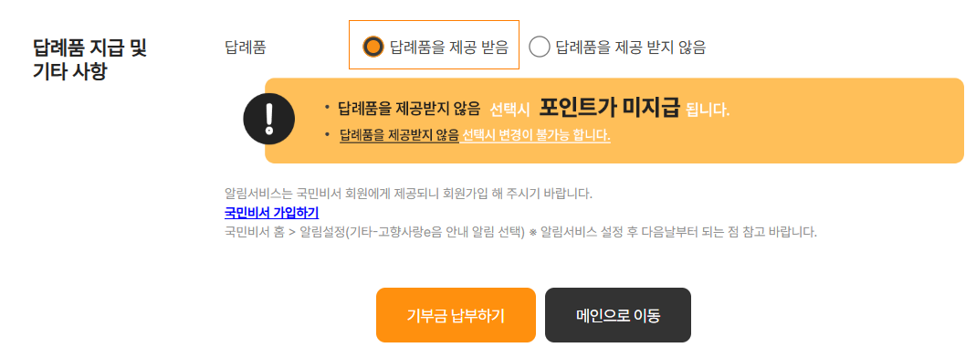Click the white 됩니다. text in banner
The height and width of the screenshot is (358, 976).
click(707, 111)
